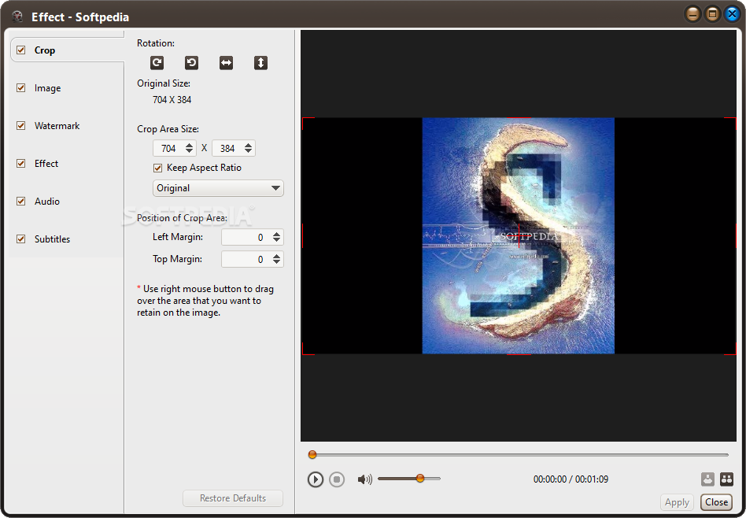This screenshot has width=746, height=518.
Task: Click in the crop width field 704
Action: point(169,148)
